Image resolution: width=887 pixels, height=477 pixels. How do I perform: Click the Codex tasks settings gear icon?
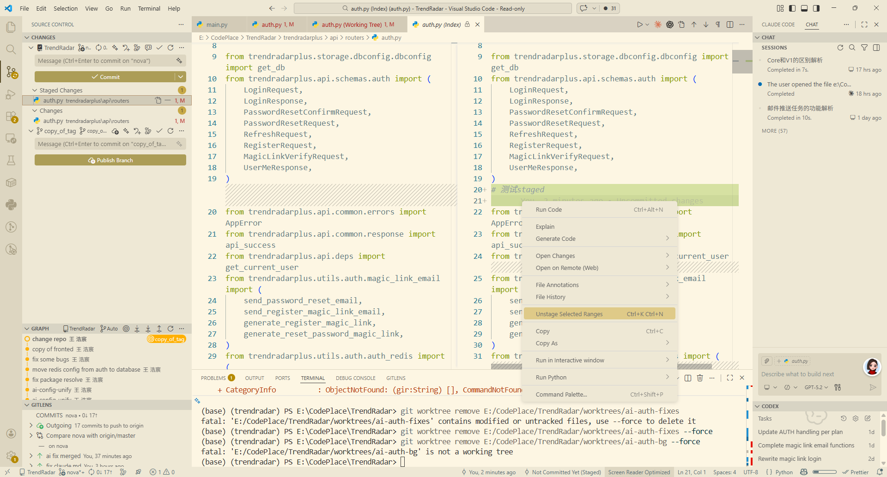856,418
